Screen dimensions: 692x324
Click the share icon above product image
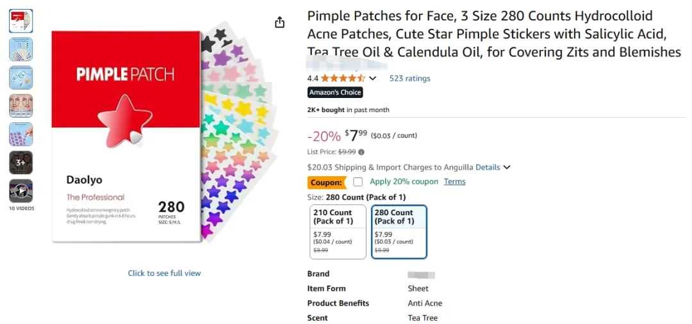click(x=279, y=23)
